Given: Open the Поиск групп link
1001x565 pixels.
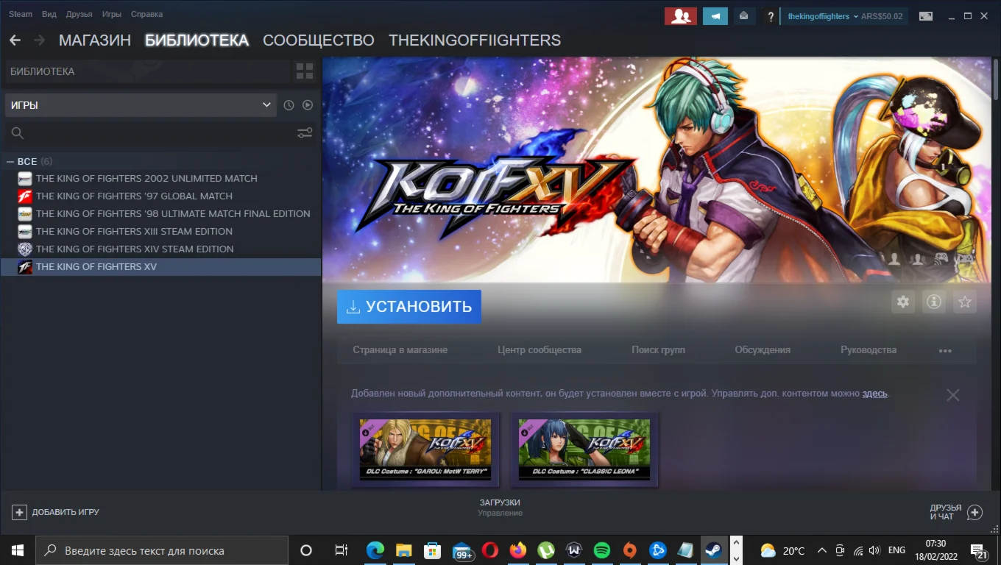Looking at the screenshot, I should pos(658,350).
